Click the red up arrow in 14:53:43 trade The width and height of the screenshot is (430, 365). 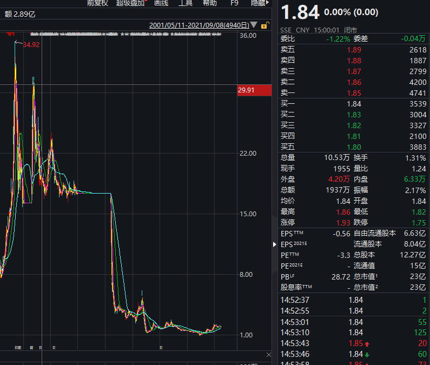click(367, 344)
